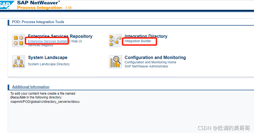Click the Enterprise Services Repository heading
The height and width of the screenshot is (133, 254).
[x=60, y=36]
